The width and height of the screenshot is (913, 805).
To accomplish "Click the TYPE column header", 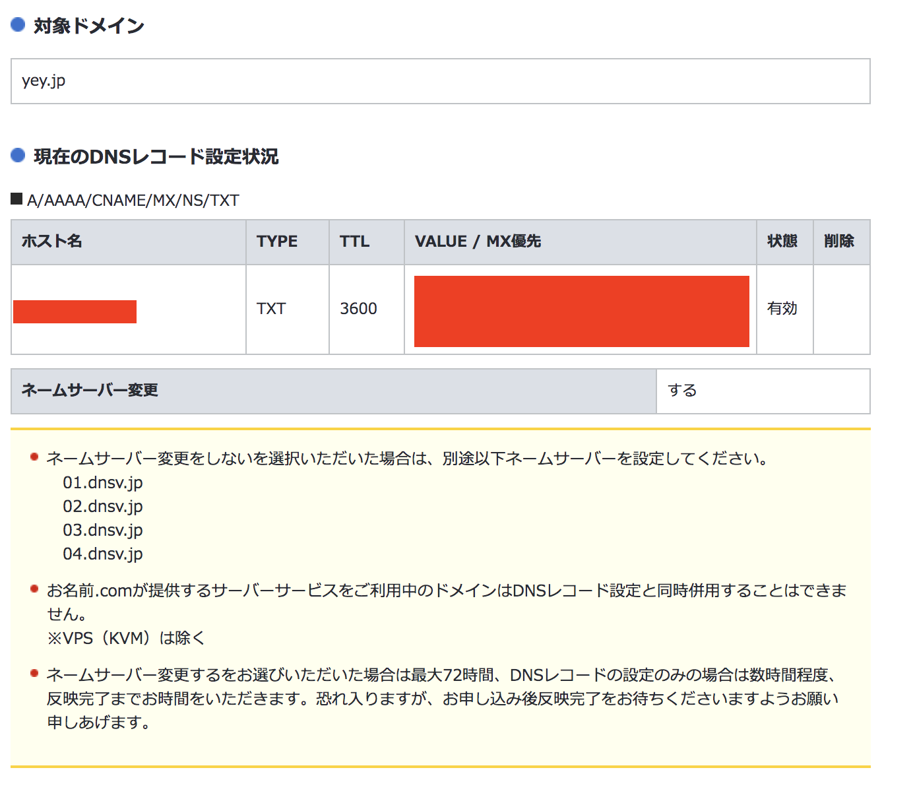I will pyautogui.click(x=277, y=241).
